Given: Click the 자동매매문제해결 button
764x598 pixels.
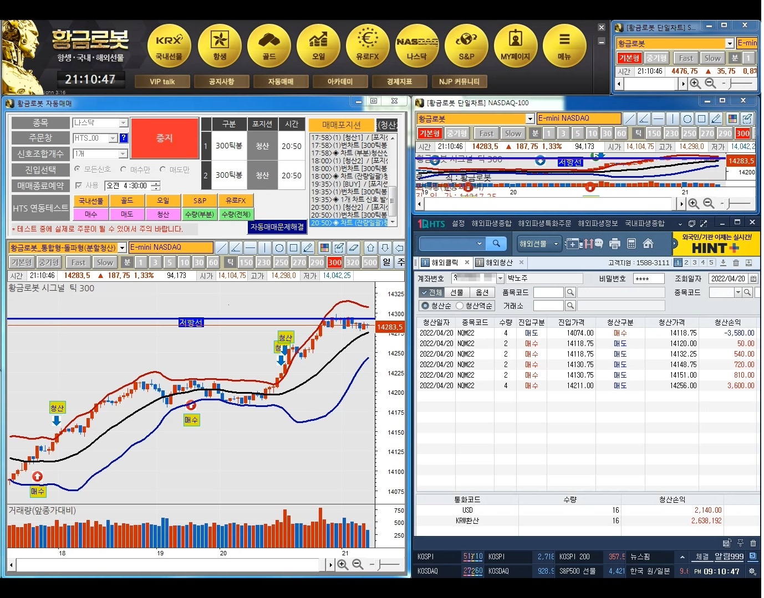Looking at the screenshot, I should [x=277, y=227].
